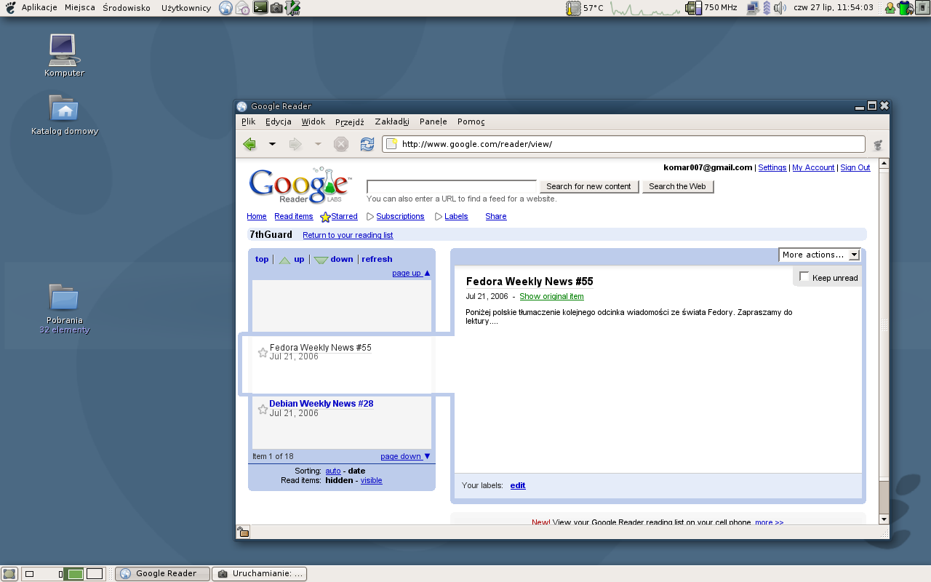Click the Stop loading button in toolbar
This screenshot has height=582, width=931.
coord(341,144)
